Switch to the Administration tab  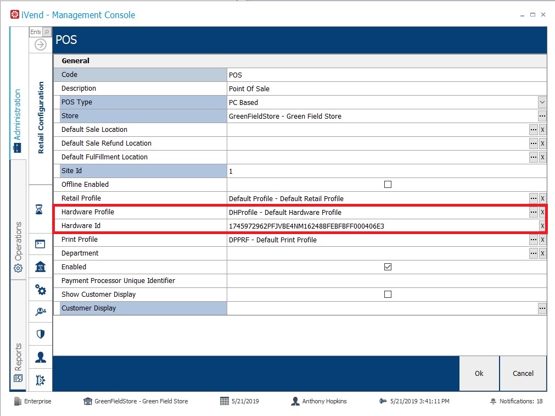click(18, 120)
